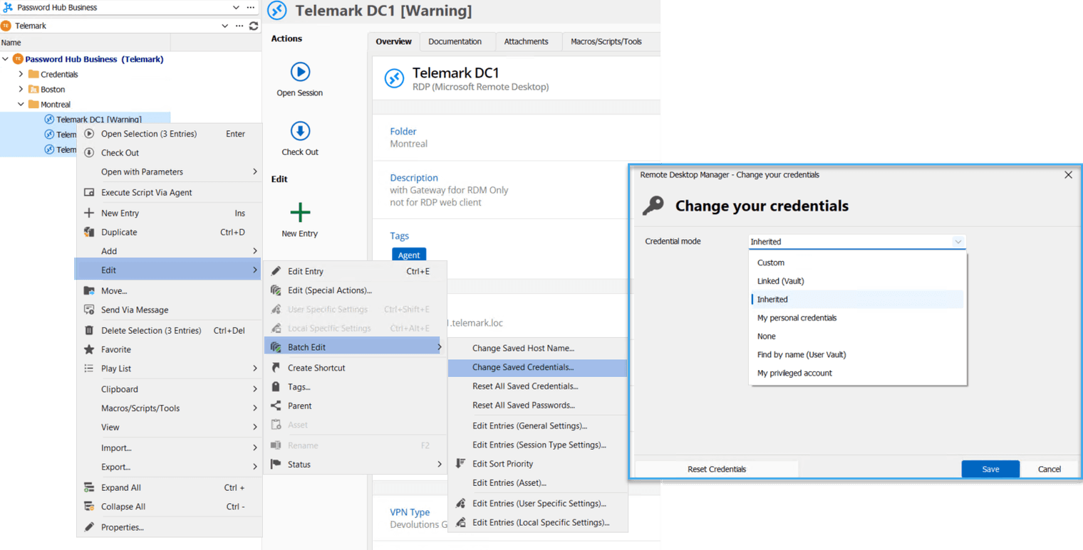Select Linked (Vault) credential mode option

point(780,281)
